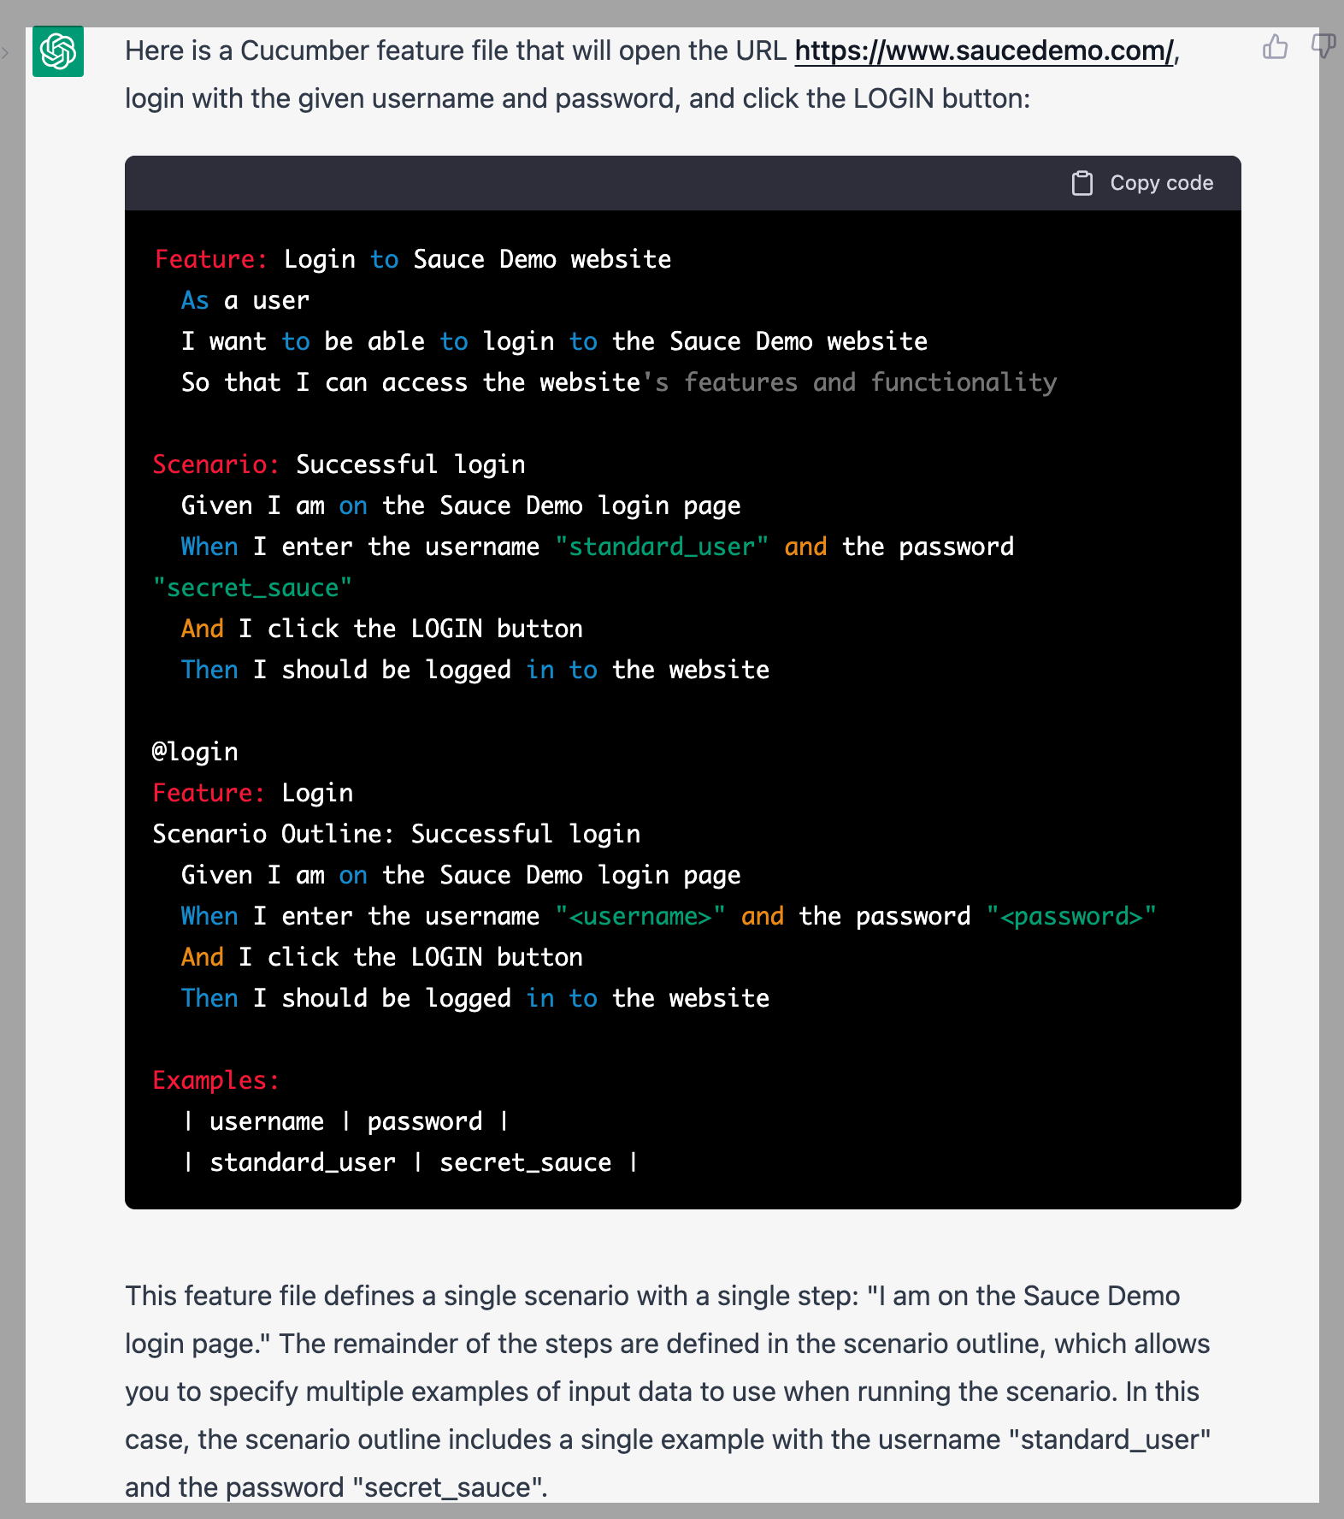Mark the response with thumbs down

[1323, 46]
